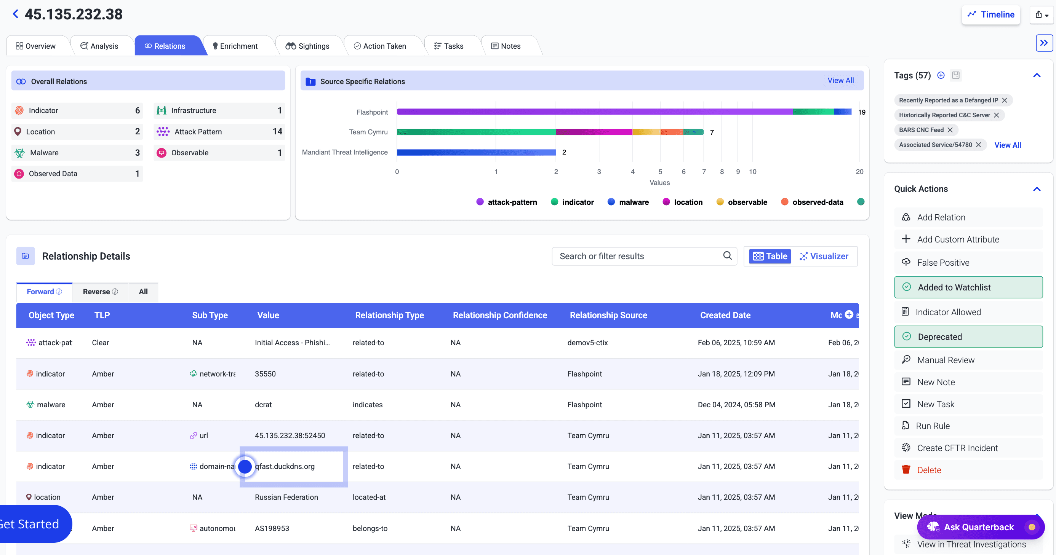Click the back arrow beside the IP address
Screen dimensions: 1056x555
coord(15,14)
